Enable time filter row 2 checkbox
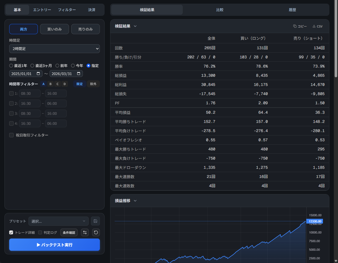 pos(11,103)
